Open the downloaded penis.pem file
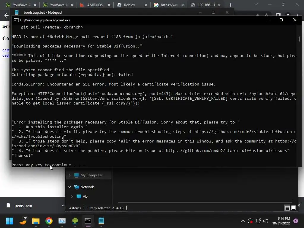 23,205
